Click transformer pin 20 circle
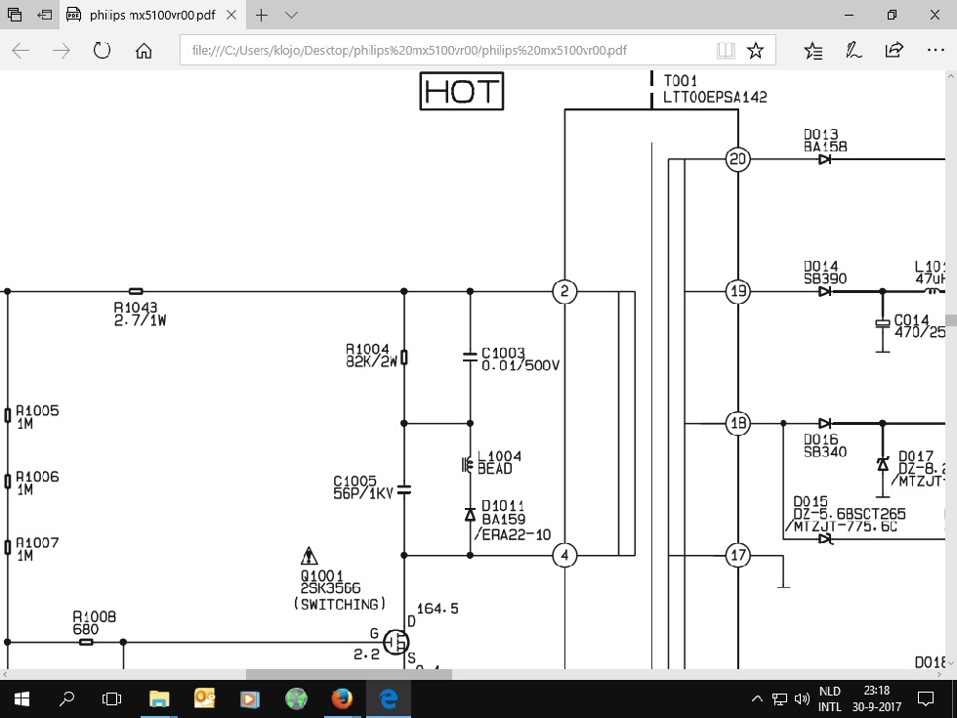Viewport: 957px width, 718px height. [x=738, y=159]
